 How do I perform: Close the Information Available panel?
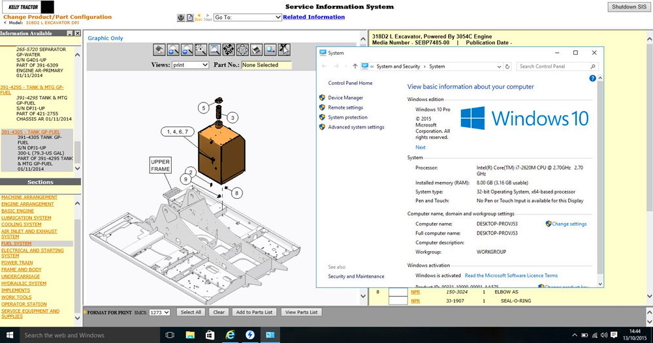78,33
